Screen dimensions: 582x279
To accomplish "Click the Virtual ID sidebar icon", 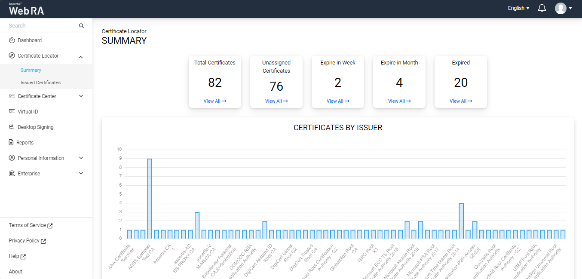I will 12,112.
